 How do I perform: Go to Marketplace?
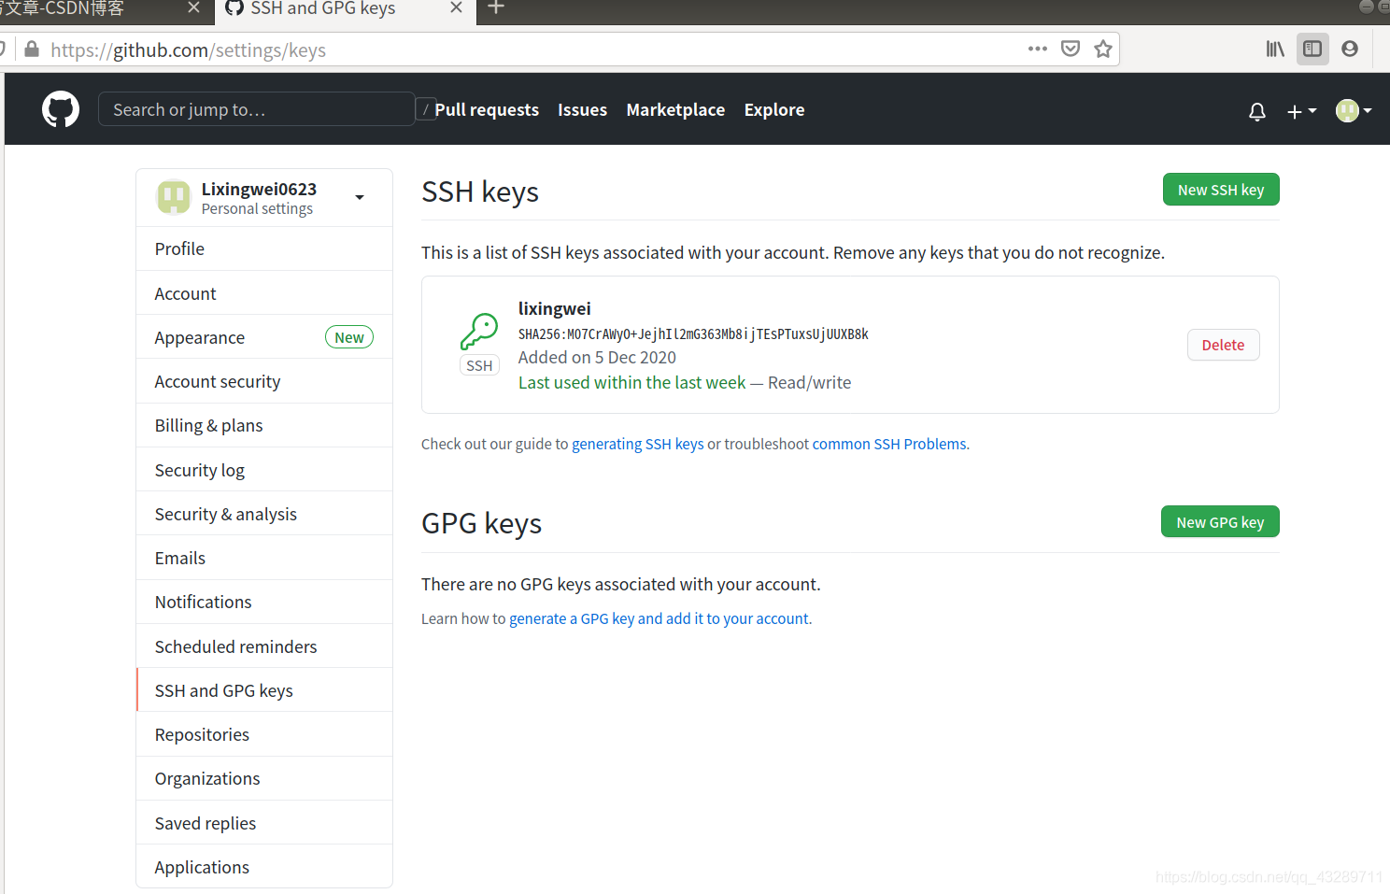[x=675, y=109]
